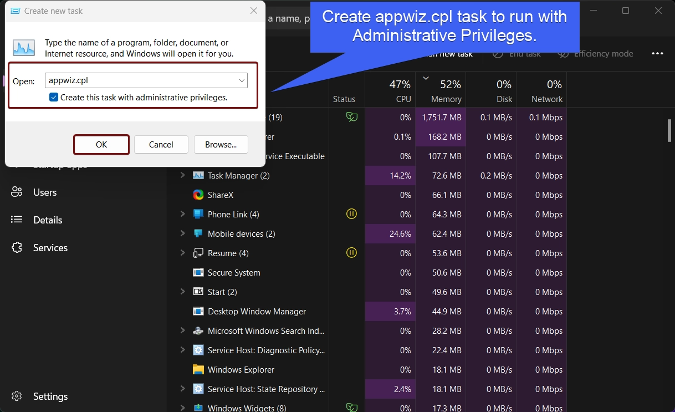Sort by the Network column header
This screenshot has height=412, width=675.
point(541,90)
